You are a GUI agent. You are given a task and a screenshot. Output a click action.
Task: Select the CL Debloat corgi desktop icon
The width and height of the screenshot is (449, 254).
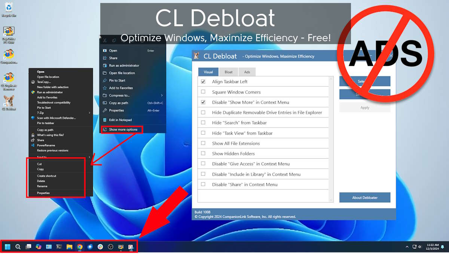coord(9,103)
